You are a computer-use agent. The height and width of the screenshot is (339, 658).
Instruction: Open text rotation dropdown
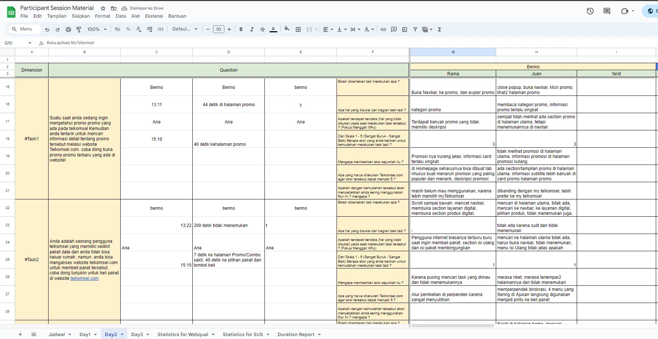pos(369,29)
